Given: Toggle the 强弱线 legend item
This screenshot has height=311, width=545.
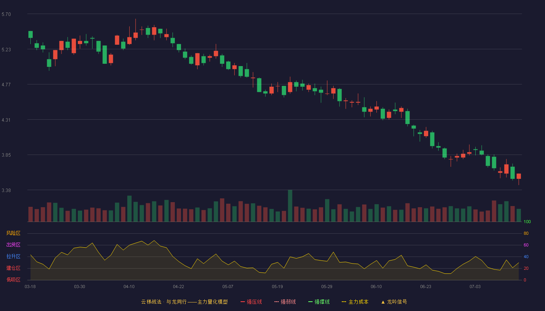Looking at the screenshot, I should point(285,302).
